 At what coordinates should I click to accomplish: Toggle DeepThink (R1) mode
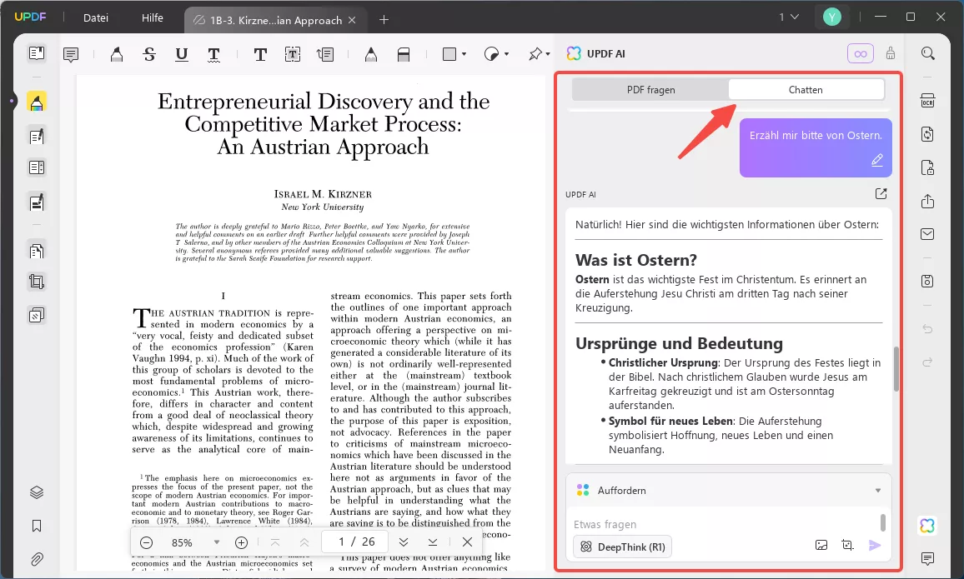622,547
